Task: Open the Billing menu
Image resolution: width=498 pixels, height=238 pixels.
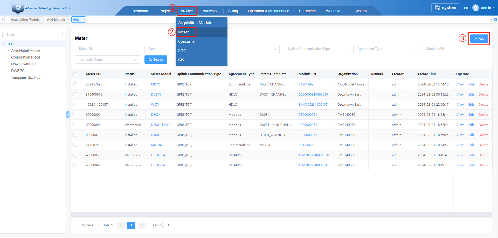Action: coord(233,11)
